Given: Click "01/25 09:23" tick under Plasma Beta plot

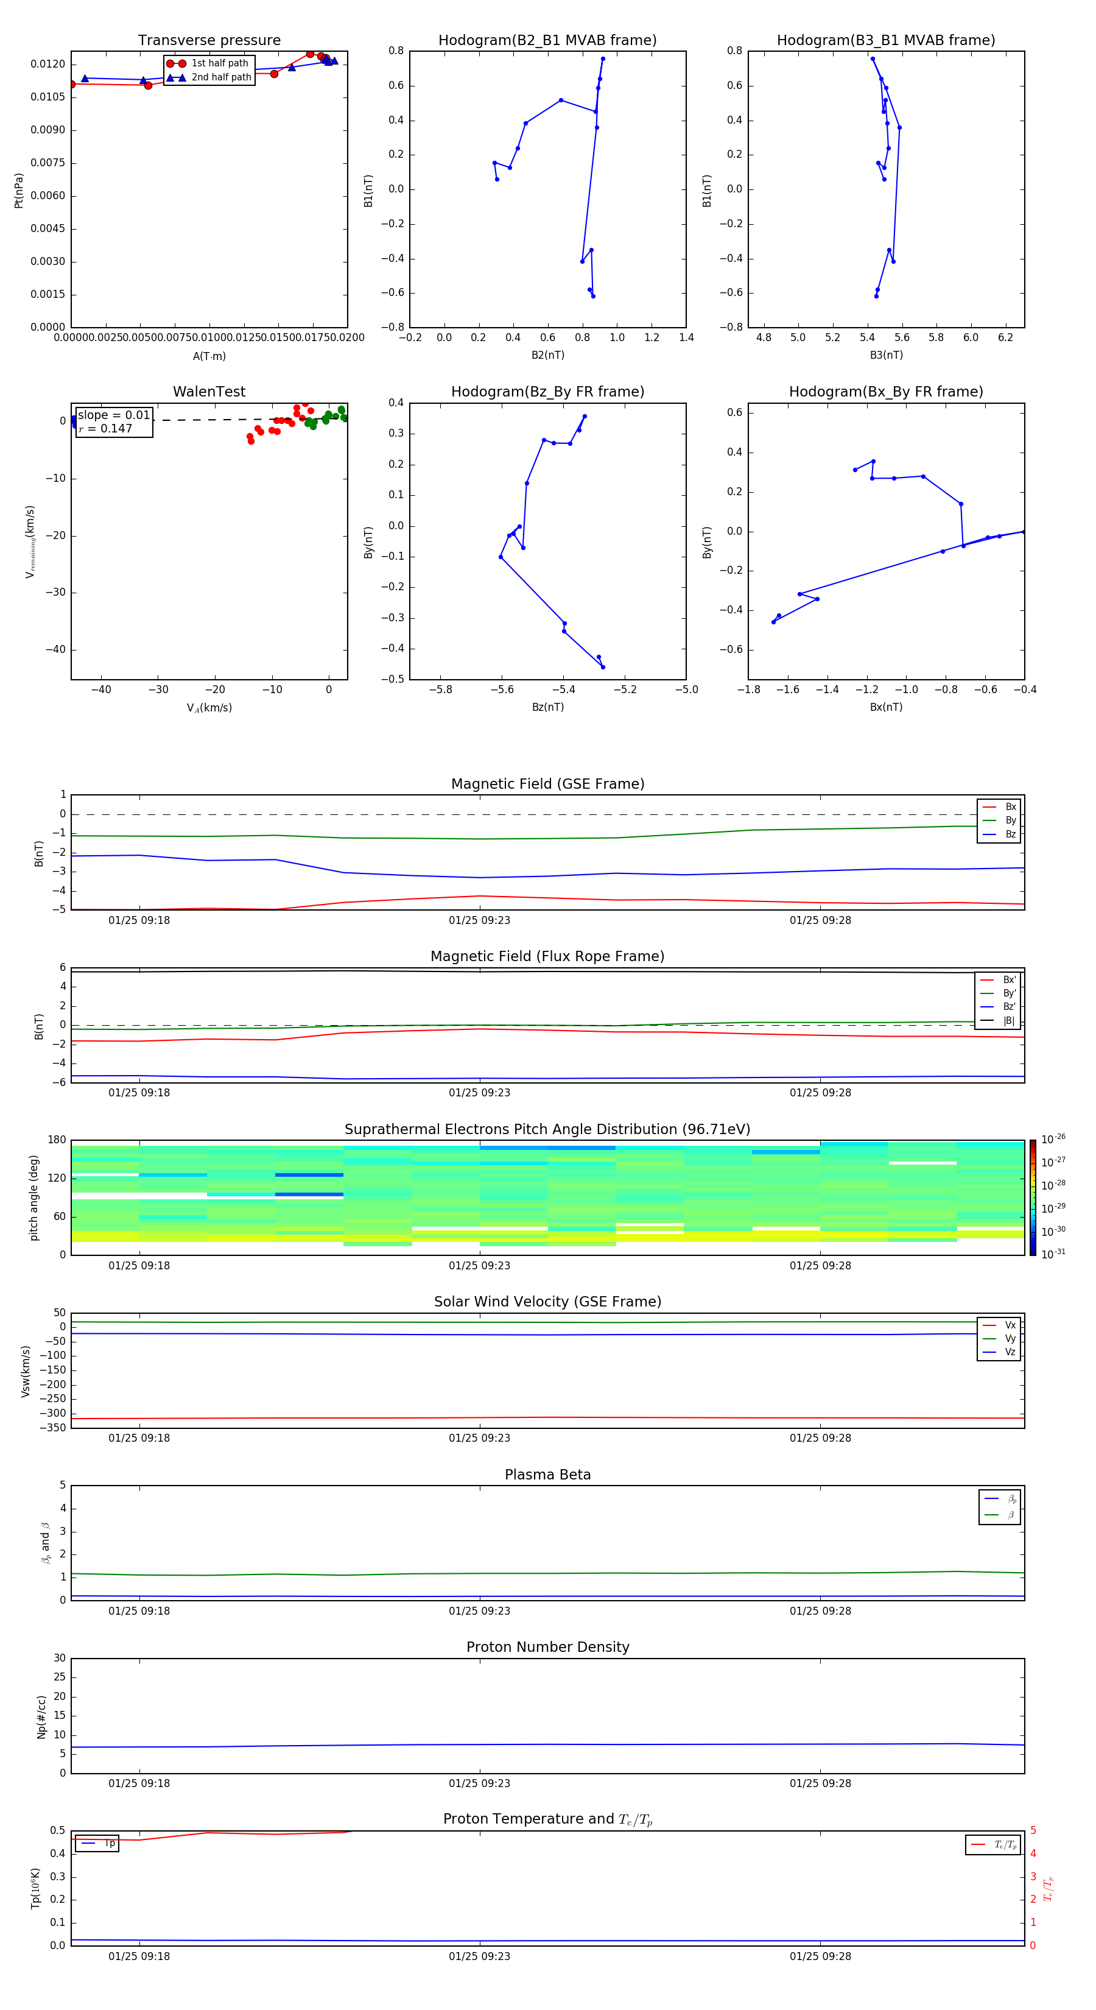Looking at the screenshot, I should (479, 1611).
